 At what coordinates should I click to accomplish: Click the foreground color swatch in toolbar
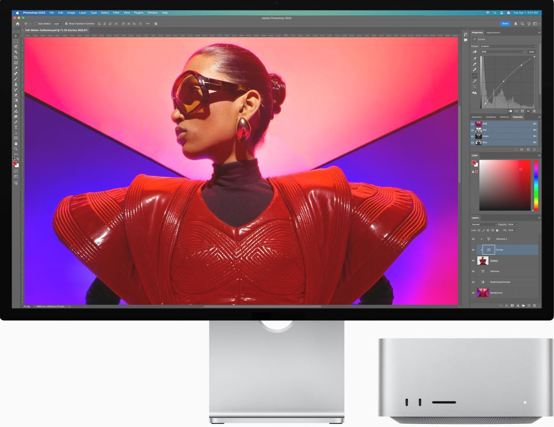(x=15, y=163)
